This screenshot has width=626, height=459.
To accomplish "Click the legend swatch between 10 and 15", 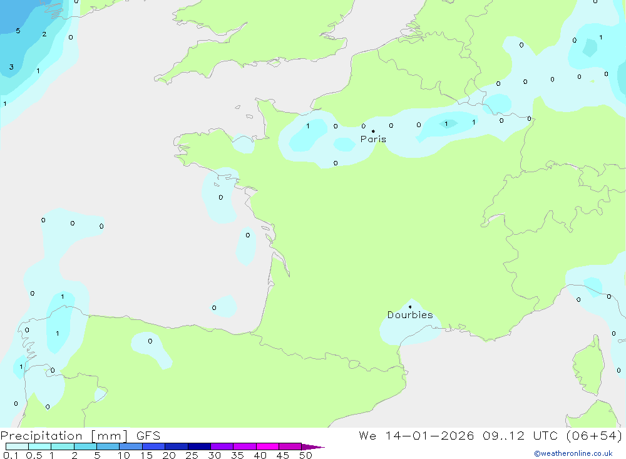I will coord(131,446).
